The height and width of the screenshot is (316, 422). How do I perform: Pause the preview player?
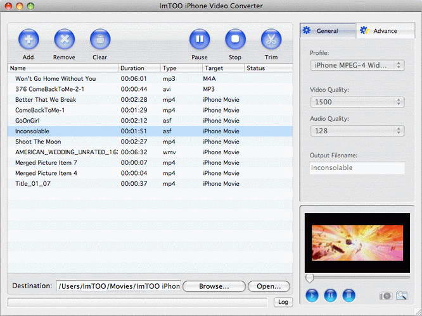(x=330, y=295)
